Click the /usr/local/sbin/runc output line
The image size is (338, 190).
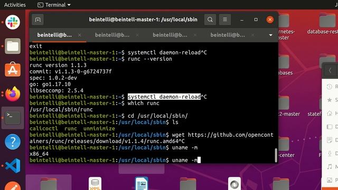pyautogui.click(x=61, y=109)
